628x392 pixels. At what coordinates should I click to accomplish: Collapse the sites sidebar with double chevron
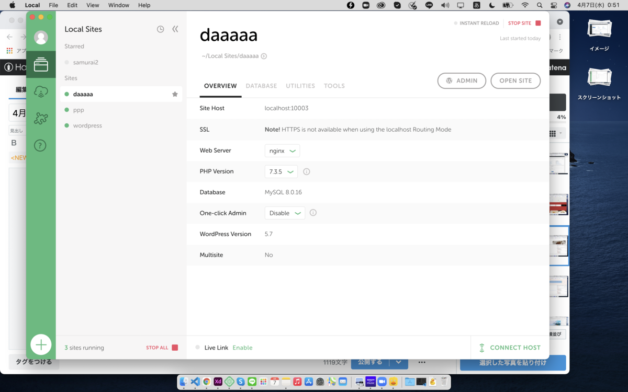click(175, 29)
